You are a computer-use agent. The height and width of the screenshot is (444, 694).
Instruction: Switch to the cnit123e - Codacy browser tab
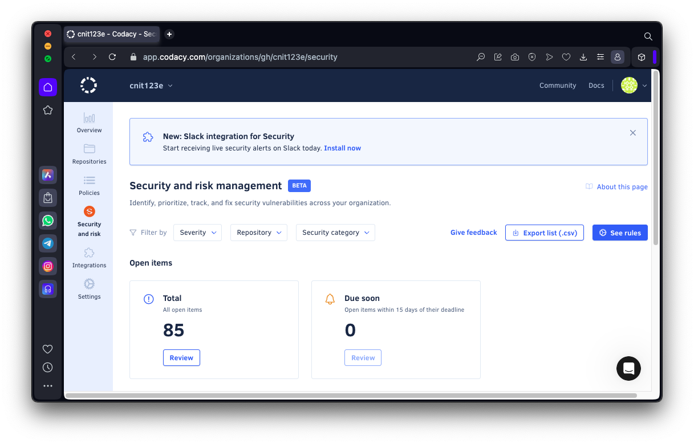[x=112, y=34]
